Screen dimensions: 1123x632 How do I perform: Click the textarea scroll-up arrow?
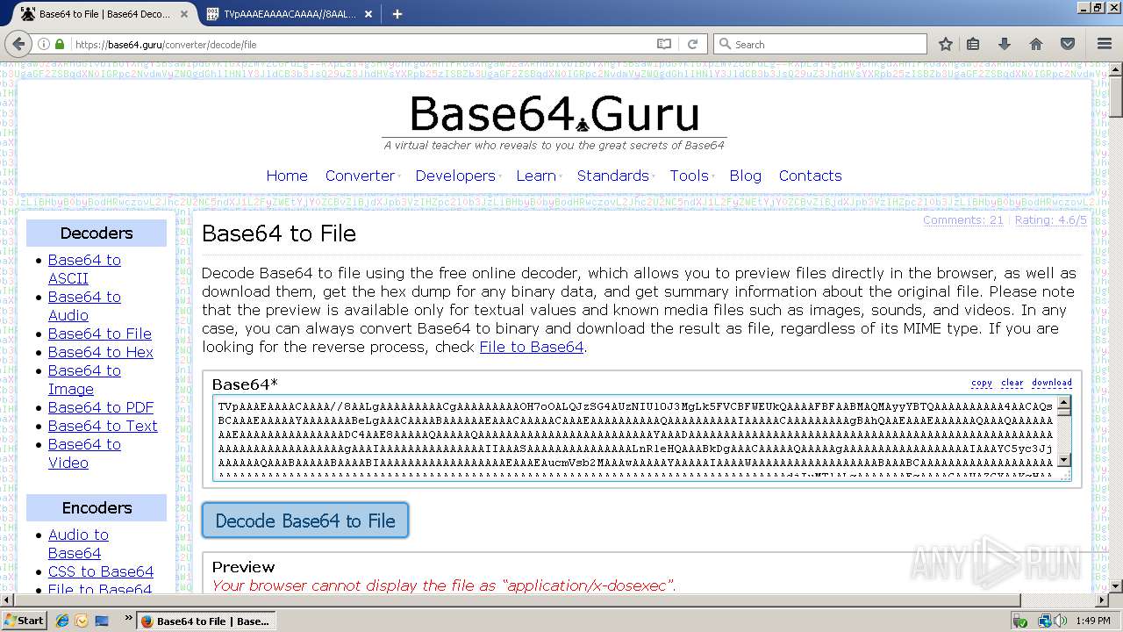(1064, 404)
